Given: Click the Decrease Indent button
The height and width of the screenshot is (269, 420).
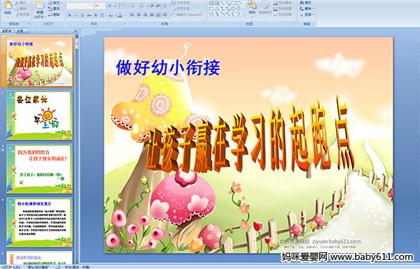Looking at the screenshot, I should tap(152, 6).
